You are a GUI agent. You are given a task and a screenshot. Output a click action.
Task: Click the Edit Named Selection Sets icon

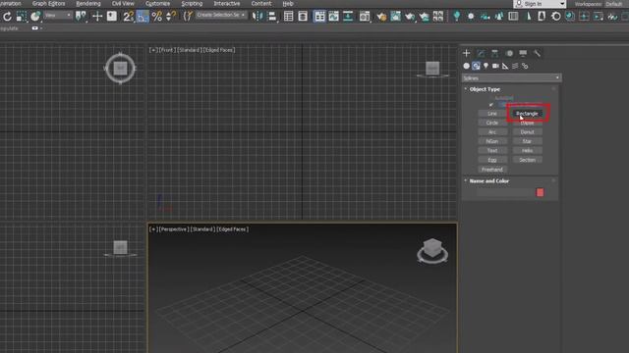pyautogui.click(x=188, y=17)
